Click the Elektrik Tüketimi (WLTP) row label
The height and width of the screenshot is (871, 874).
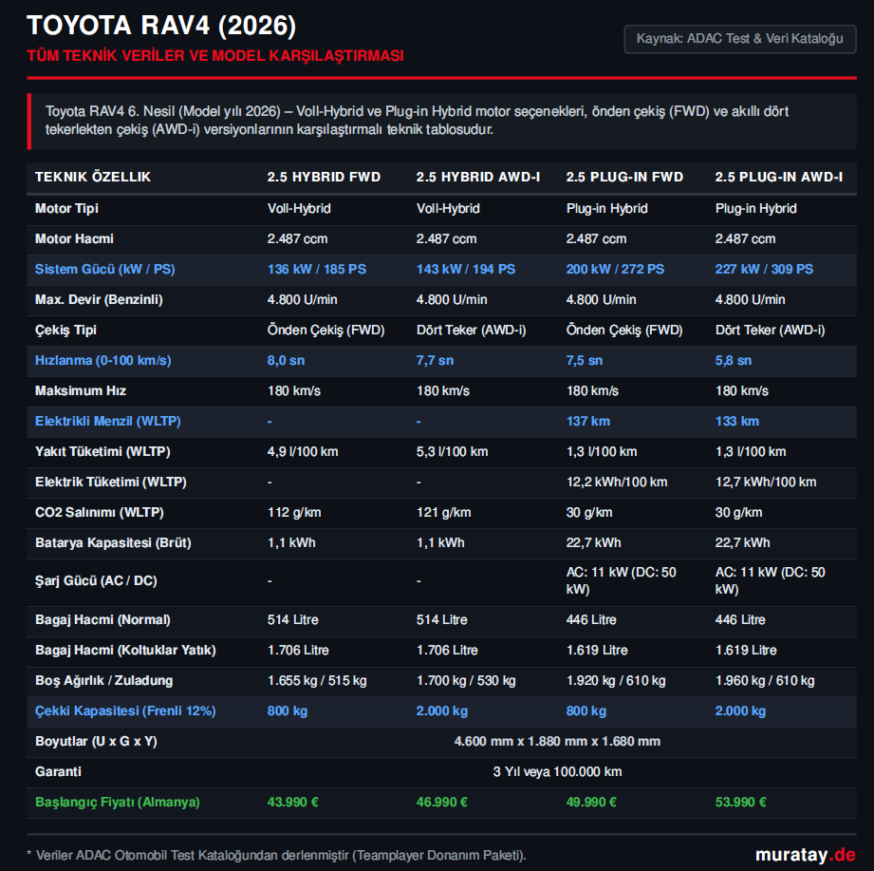point(110,483)
